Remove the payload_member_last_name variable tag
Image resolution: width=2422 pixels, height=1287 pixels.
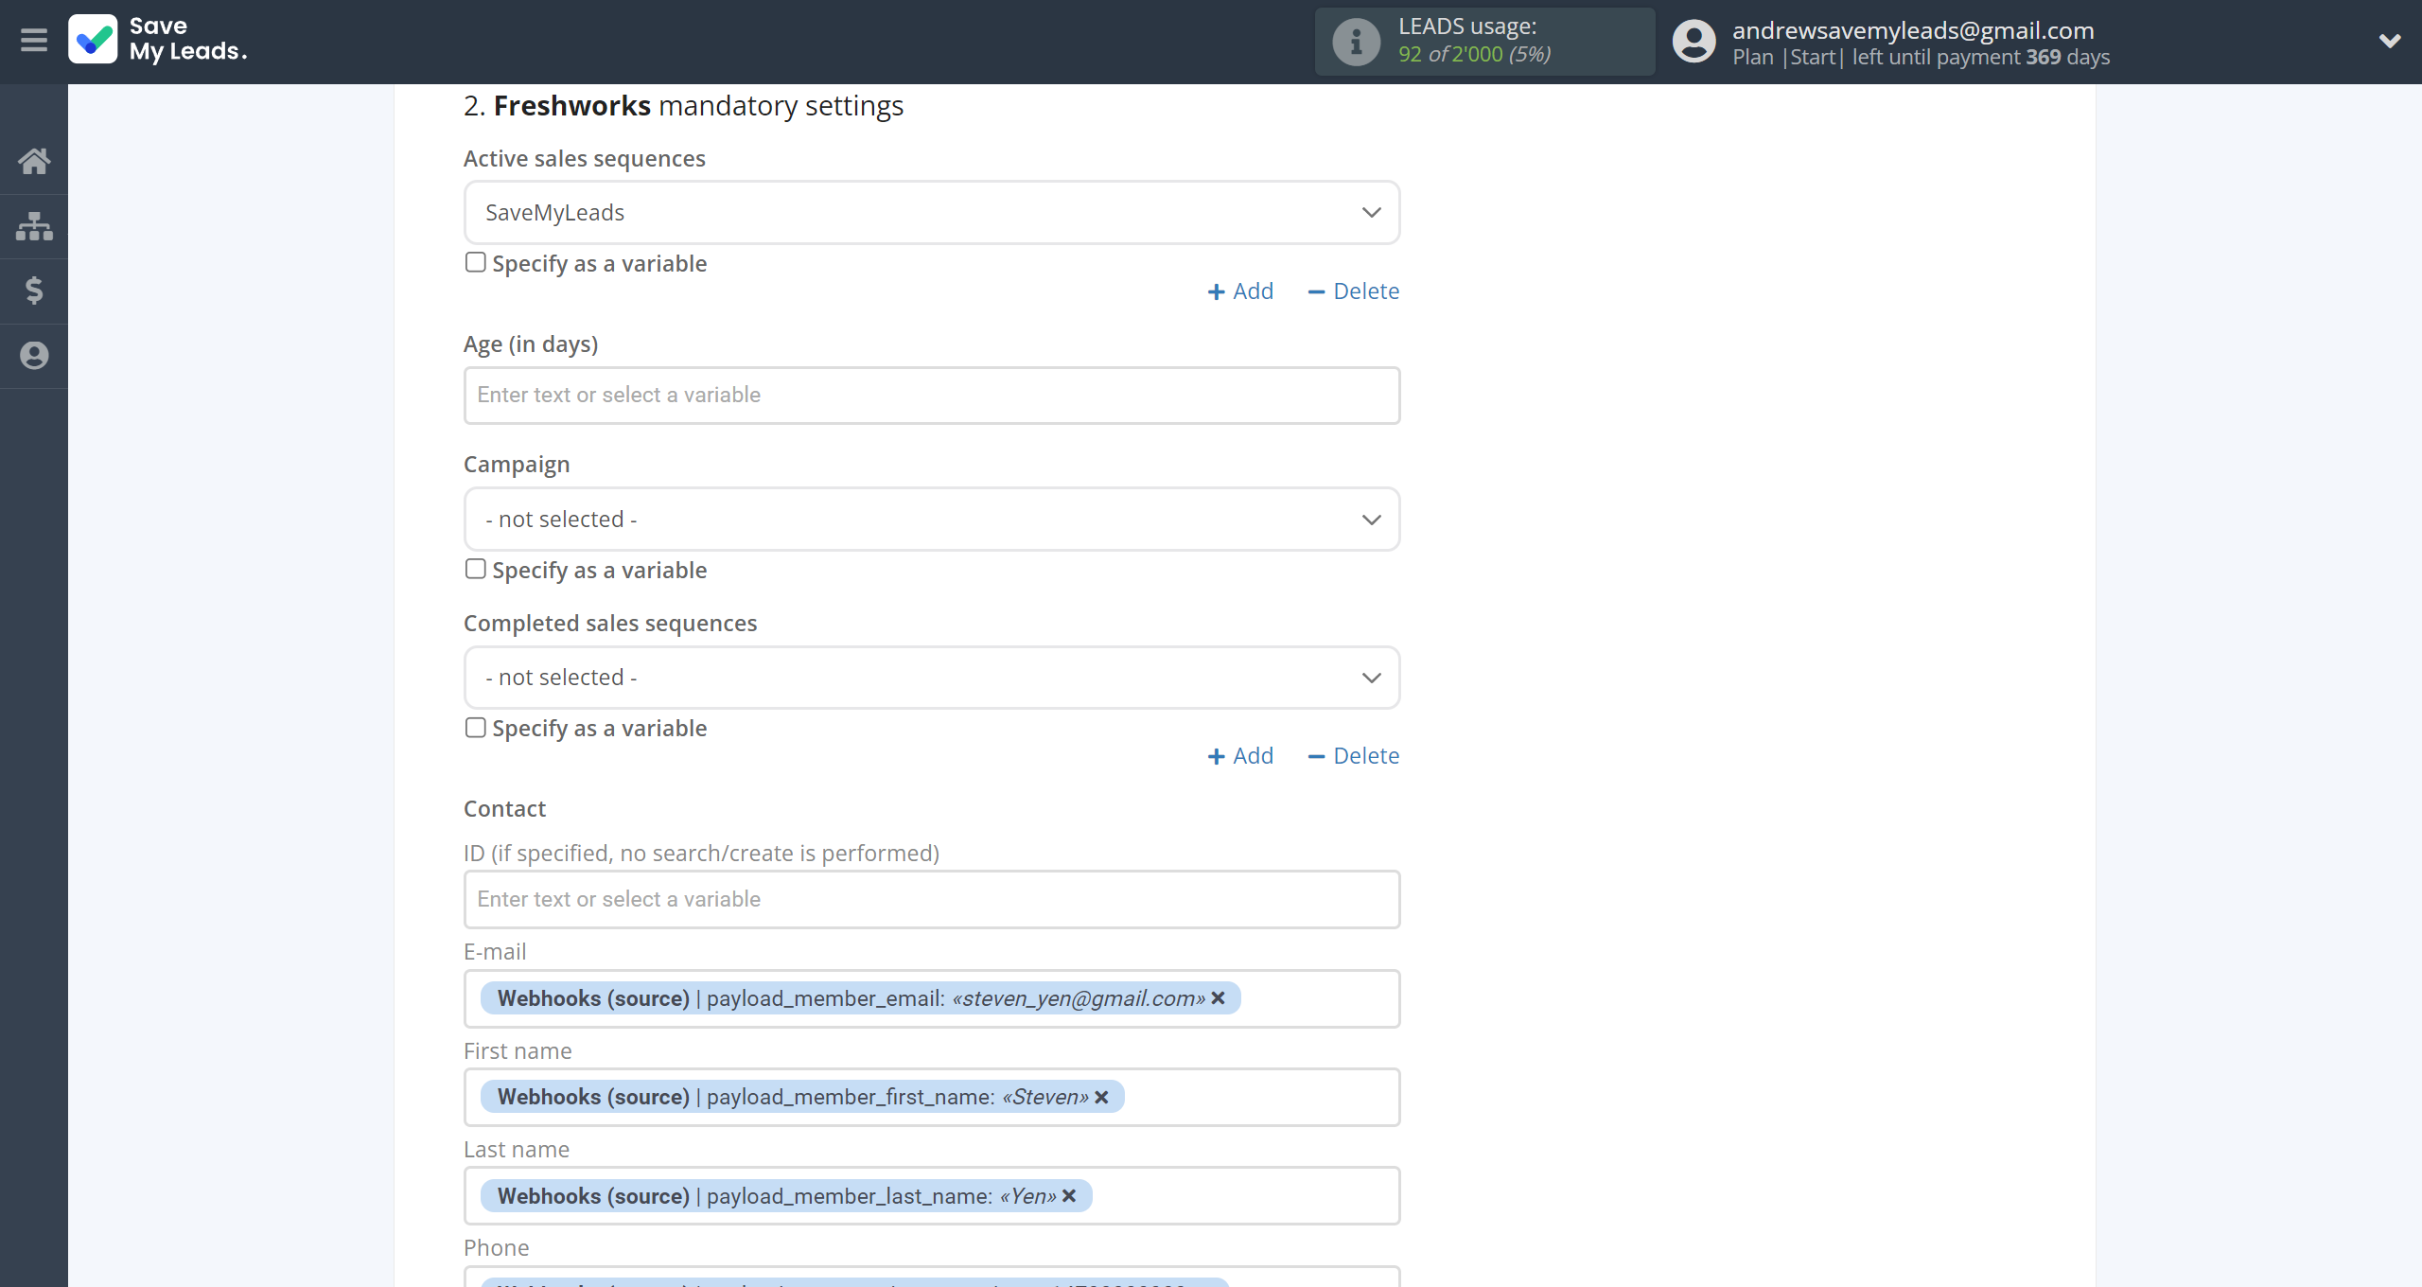[1069, 1196]
